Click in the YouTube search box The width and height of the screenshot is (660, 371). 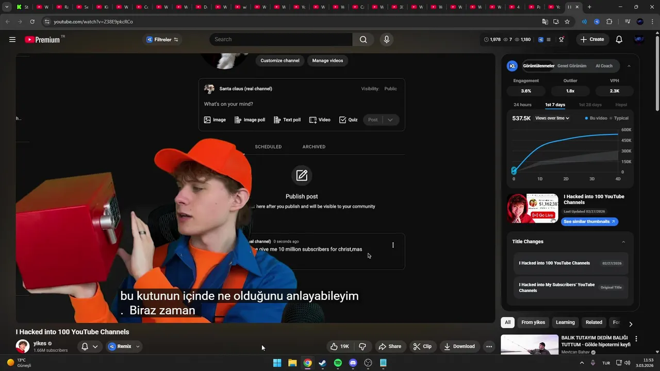[x=281, y=40]
